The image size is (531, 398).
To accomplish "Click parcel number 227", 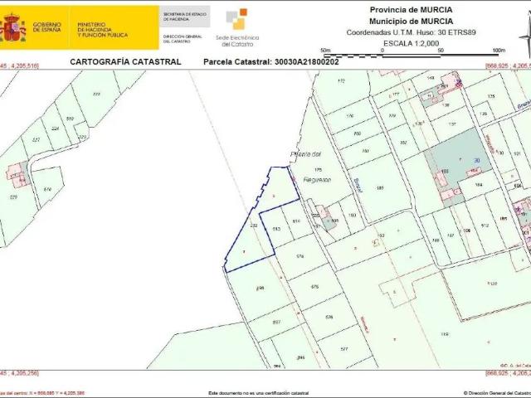I will click(36, 140).
